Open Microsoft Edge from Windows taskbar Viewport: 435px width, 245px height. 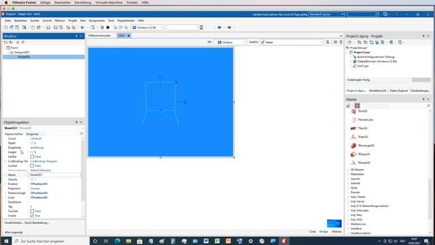tap(118, 241)
